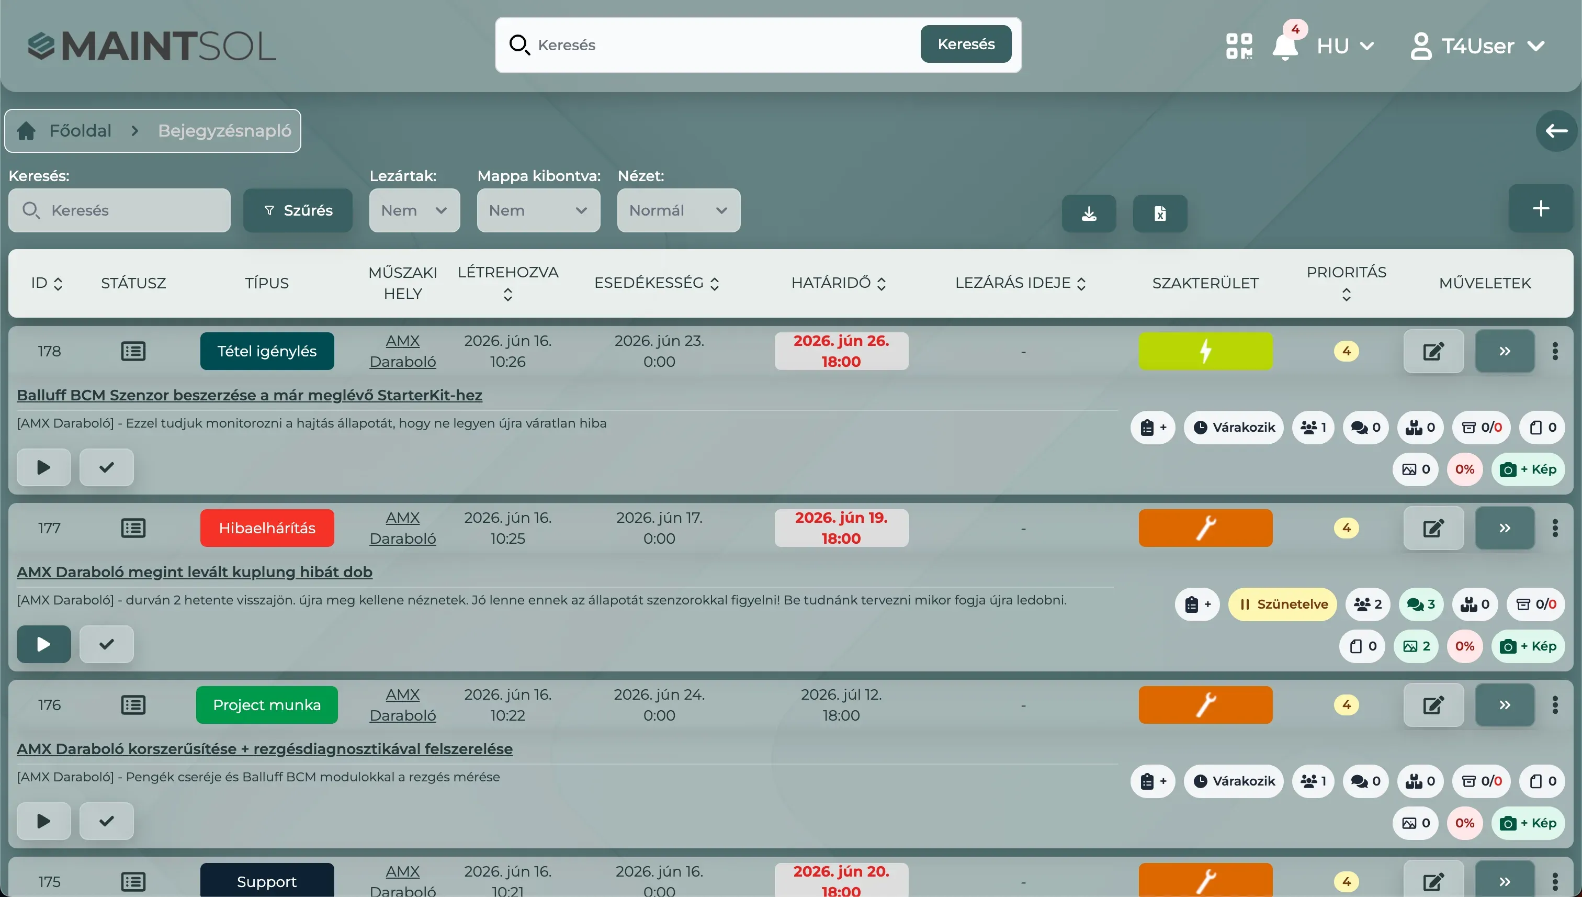Click the Support type badge on entry 175
Image resolution: width=1582 pixels, height=897 pixels.
point(267,881)
